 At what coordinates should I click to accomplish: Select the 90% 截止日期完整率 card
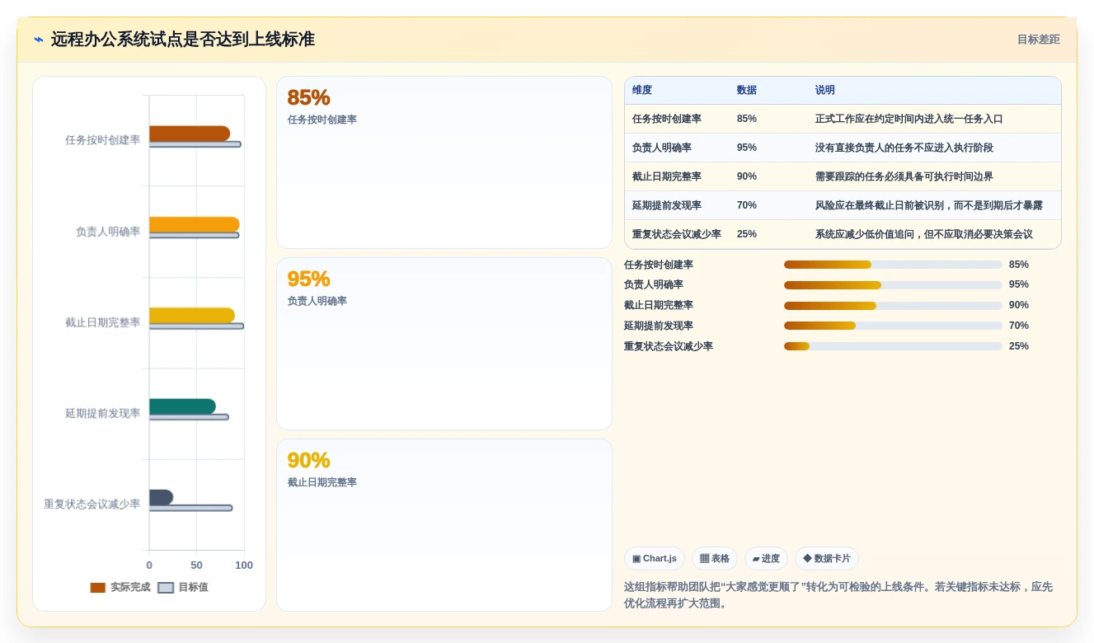click(444, 525)
